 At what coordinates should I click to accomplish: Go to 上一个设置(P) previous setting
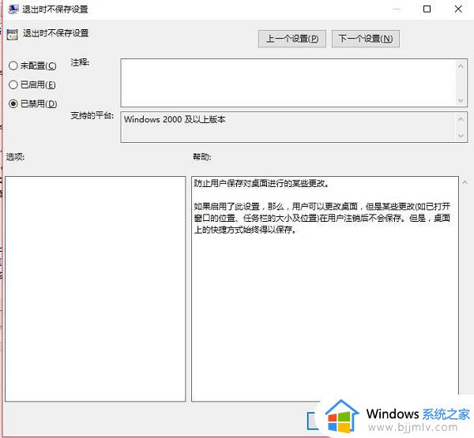(292, 39)
